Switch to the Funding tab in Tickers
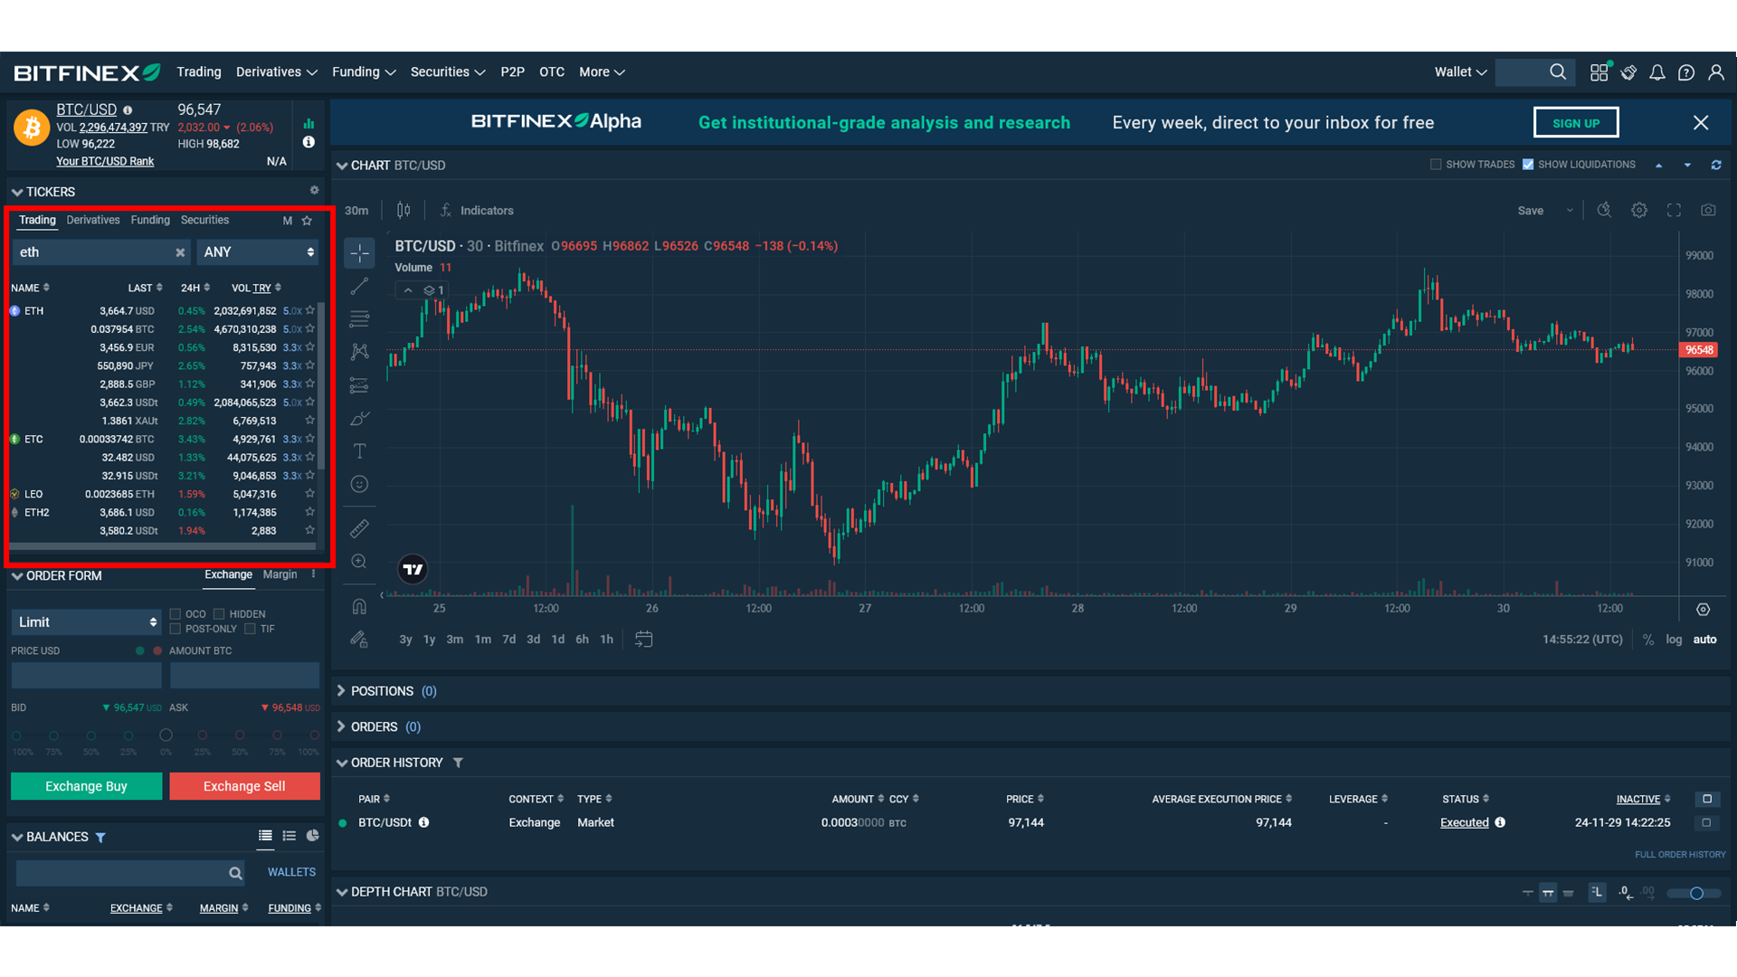This screenshot has width=1737, height=977. pos(150,220)
